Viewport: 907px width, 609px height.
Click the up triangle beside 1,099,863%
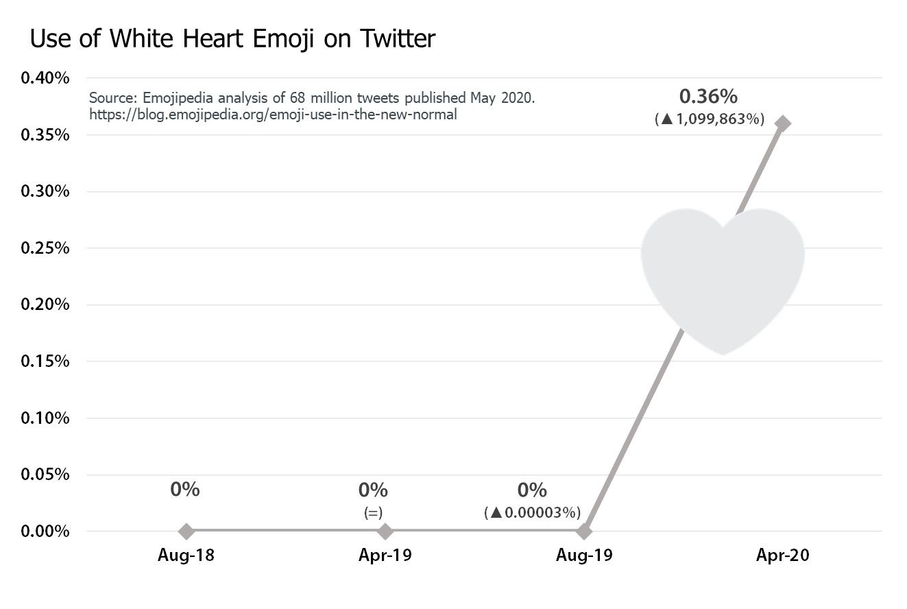[x=665, y=119]
